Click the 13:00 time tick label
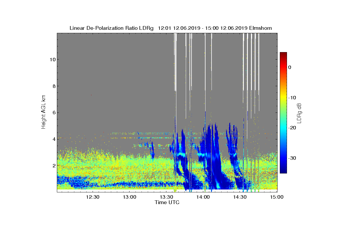343x229 pixels. click(x=129, y=197)
